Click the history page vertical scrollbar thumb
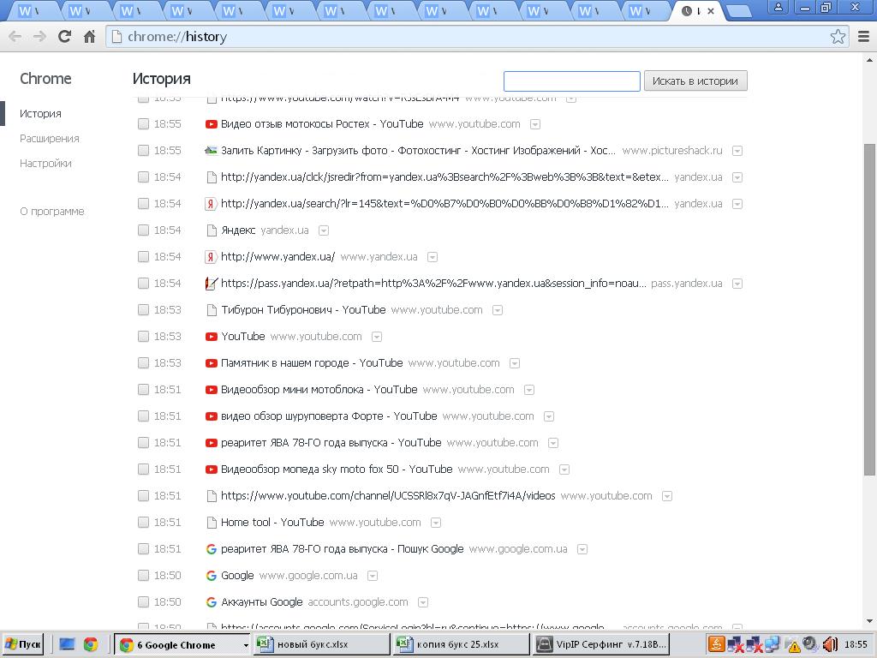 point(870,310)
